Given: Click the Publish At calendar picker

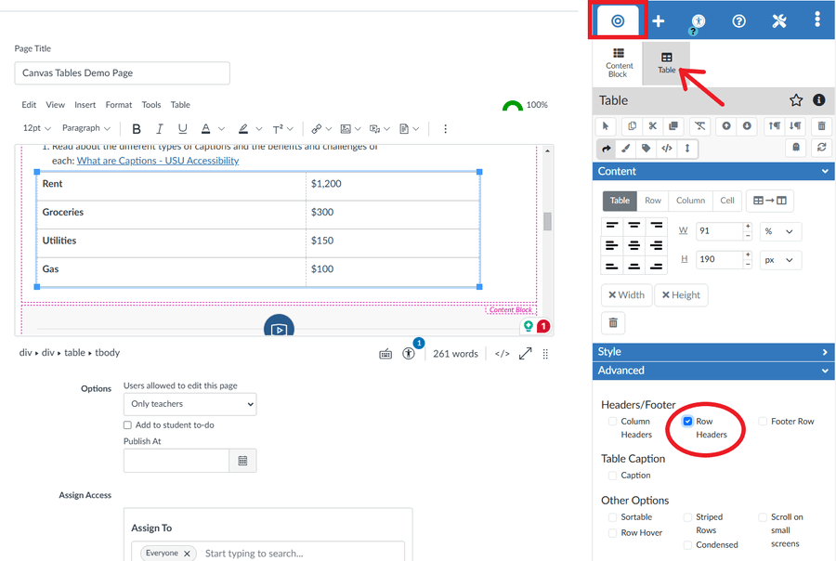Looking at the screenshot, I should [x=242, y=460].
